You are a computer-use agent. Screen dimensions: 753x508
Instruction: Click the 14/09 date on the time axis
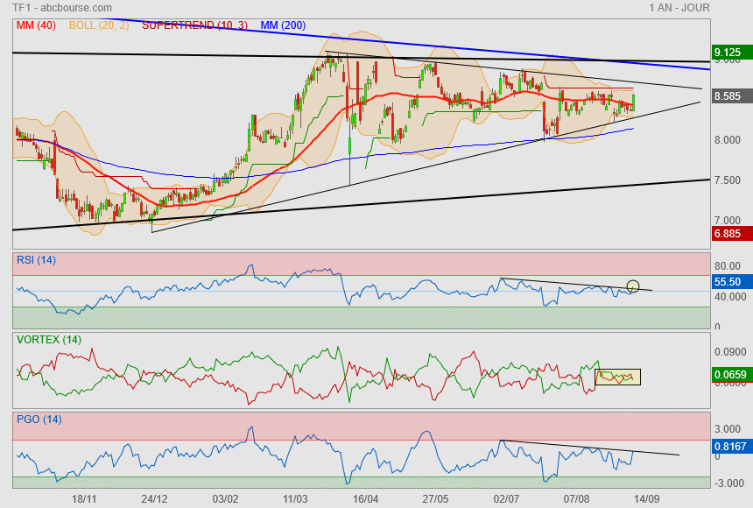coord(646,498)
